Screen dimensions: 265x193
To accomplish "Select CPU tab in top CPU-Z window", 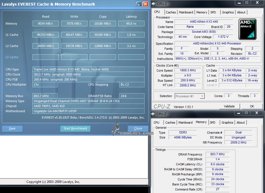I will click(157, 12).
